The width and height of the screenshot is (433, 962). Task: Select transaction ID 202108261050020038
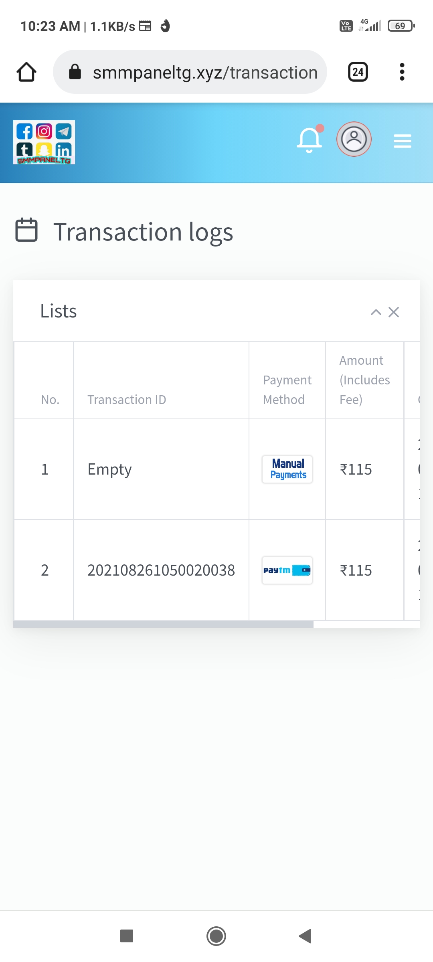[x=161, y=570]
